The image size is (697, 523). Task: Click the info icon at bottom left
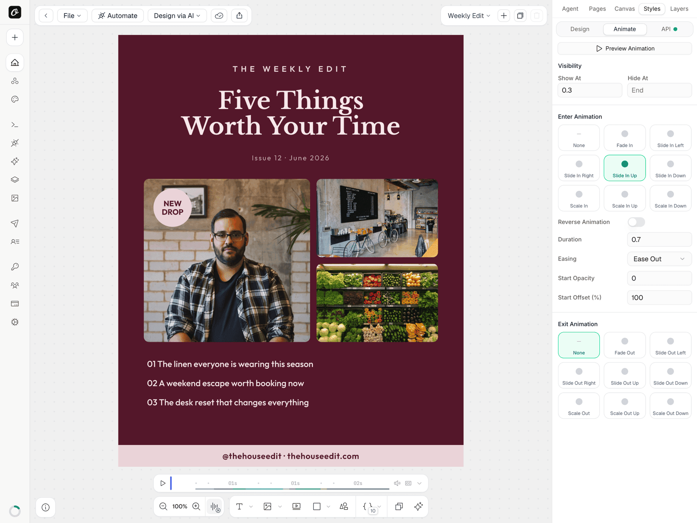46,507
